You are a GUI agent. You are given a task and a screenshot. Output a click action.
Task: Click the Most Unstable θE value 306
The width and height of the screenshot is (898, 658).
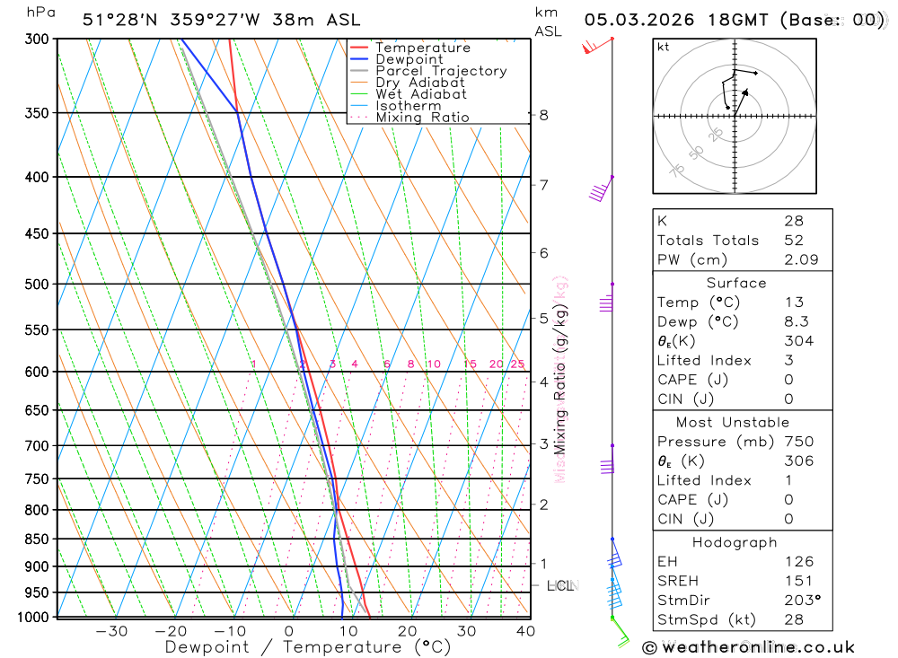[799, 461]
